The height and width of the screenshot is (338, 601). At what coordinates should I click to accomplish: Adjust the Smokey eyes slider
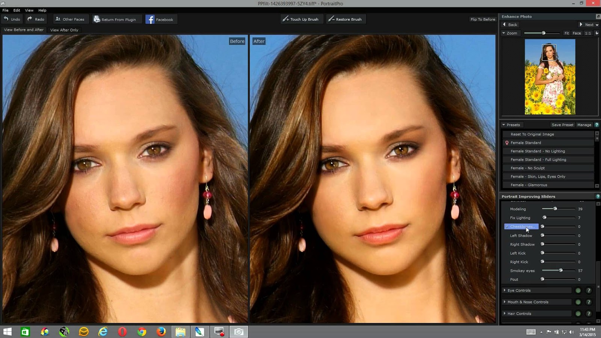point(561,270)
